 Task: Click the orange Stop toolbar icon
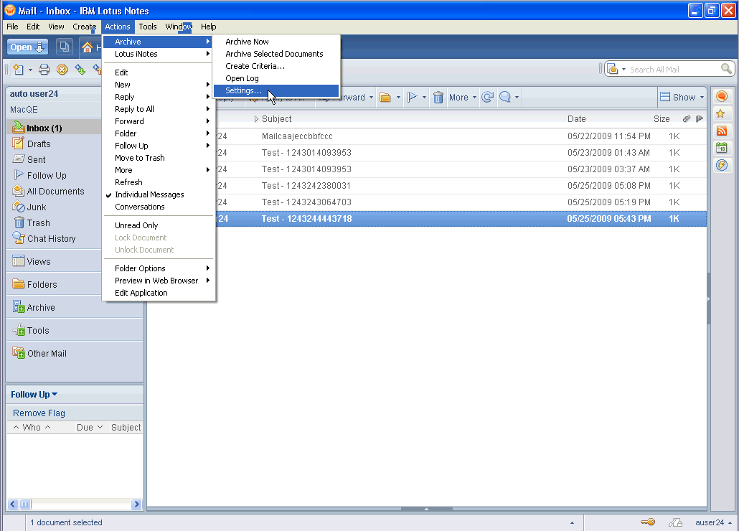click(x=62, y=70)
